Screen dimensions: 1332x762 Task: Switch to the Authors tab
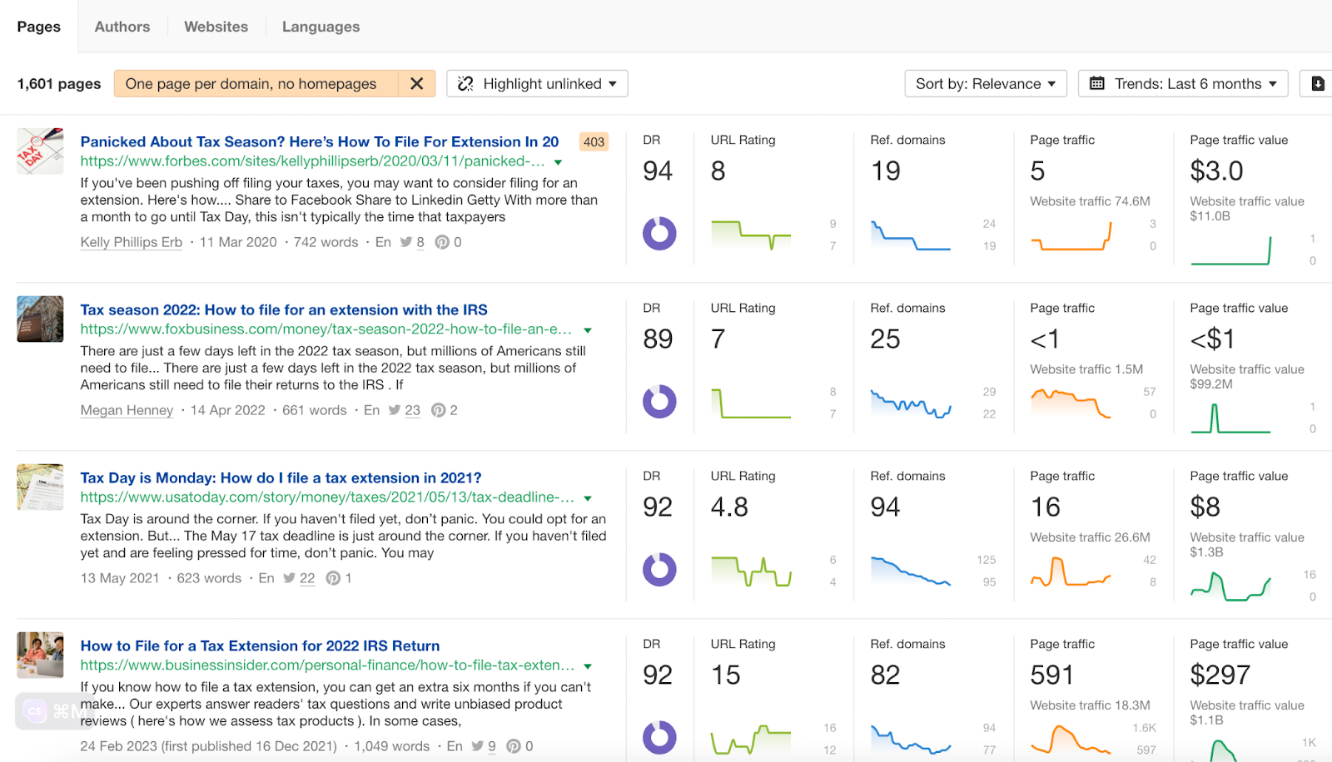[122, 27]
